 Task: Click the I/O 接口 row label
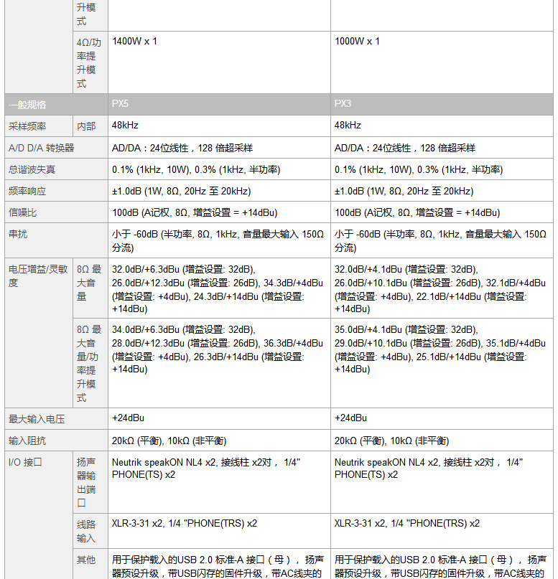[x=39, y=515]
